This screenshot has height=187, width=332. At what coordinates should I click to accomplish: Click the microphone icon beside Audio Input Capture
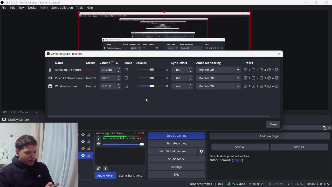50,70
